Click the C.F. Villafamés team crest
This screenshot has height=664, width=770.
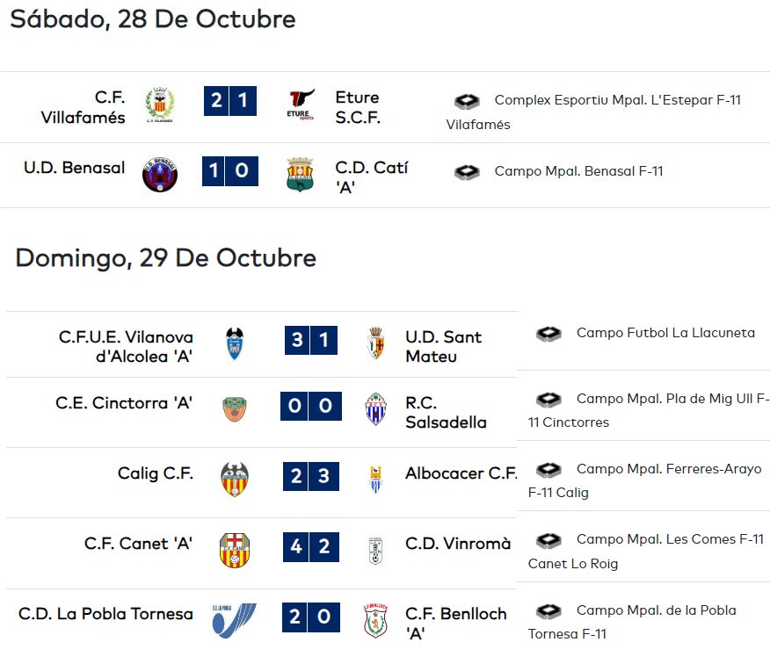coord(160,105)
